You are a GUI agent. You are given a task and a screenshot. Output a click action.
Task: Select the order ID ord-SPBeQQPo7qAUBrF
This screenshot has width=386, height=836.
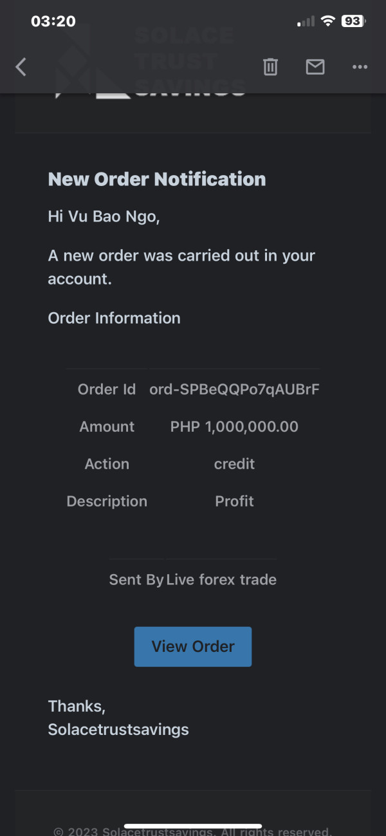(234, 389)
